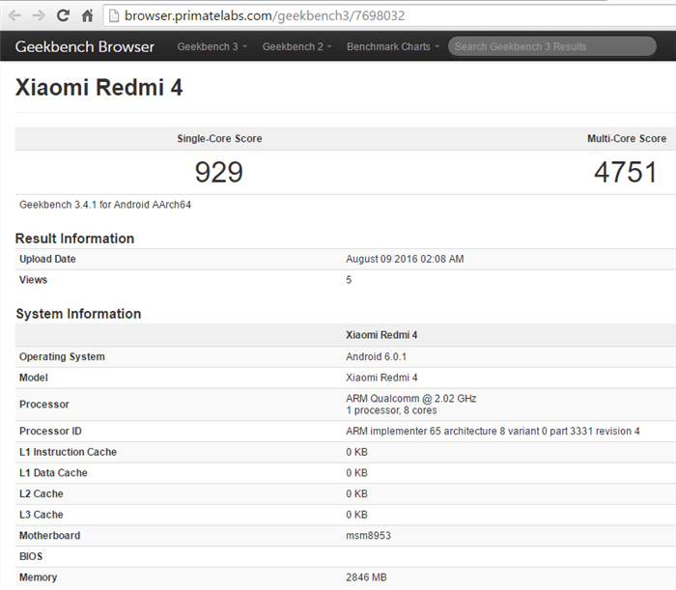
Task: Expand the Geekbench 3 dropdown menu
Action: pos(212,46)
